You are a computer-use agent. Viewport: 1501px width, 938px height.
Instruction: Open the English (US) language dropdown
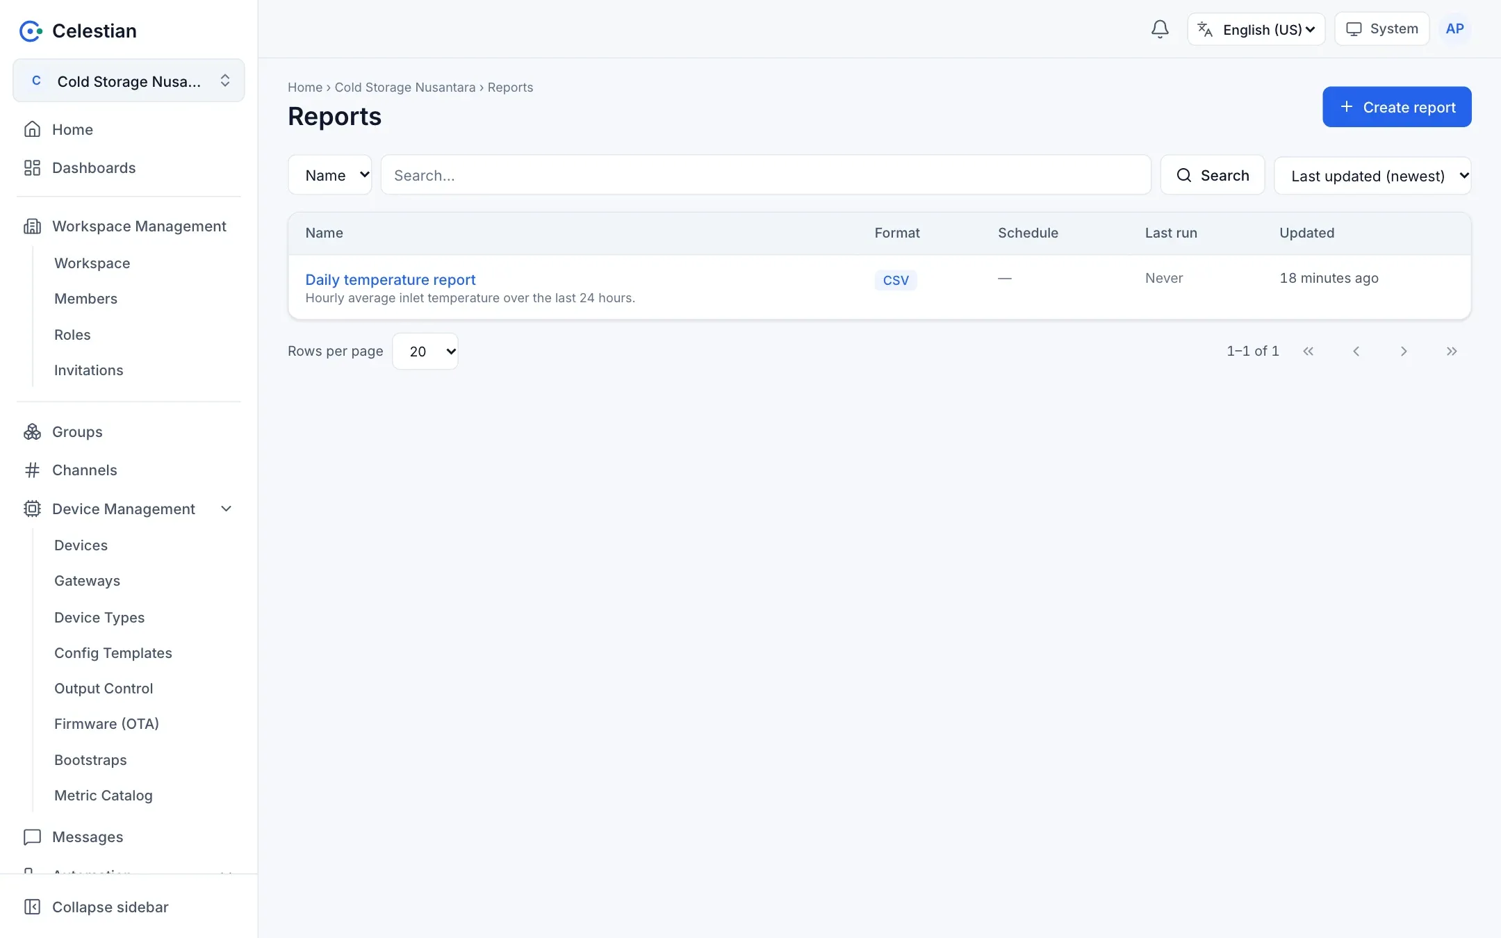click(x=1256, y=29)
